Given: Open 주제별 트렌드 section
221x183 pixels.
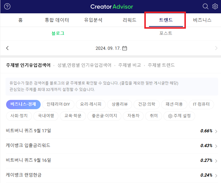Looking at the screenshot, I should [161, 65].
